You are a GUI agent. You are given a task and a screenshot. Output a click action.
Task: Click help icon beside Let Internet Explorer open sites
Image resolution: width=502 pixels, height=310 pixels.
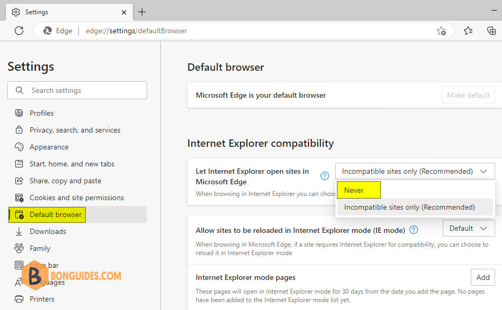coord(325,176)
